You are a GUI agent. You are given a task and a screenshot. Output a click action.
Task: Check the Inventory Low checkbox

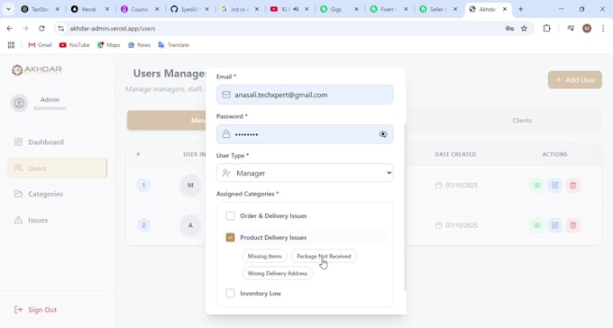pyautogui.click(x=230, y=293)
